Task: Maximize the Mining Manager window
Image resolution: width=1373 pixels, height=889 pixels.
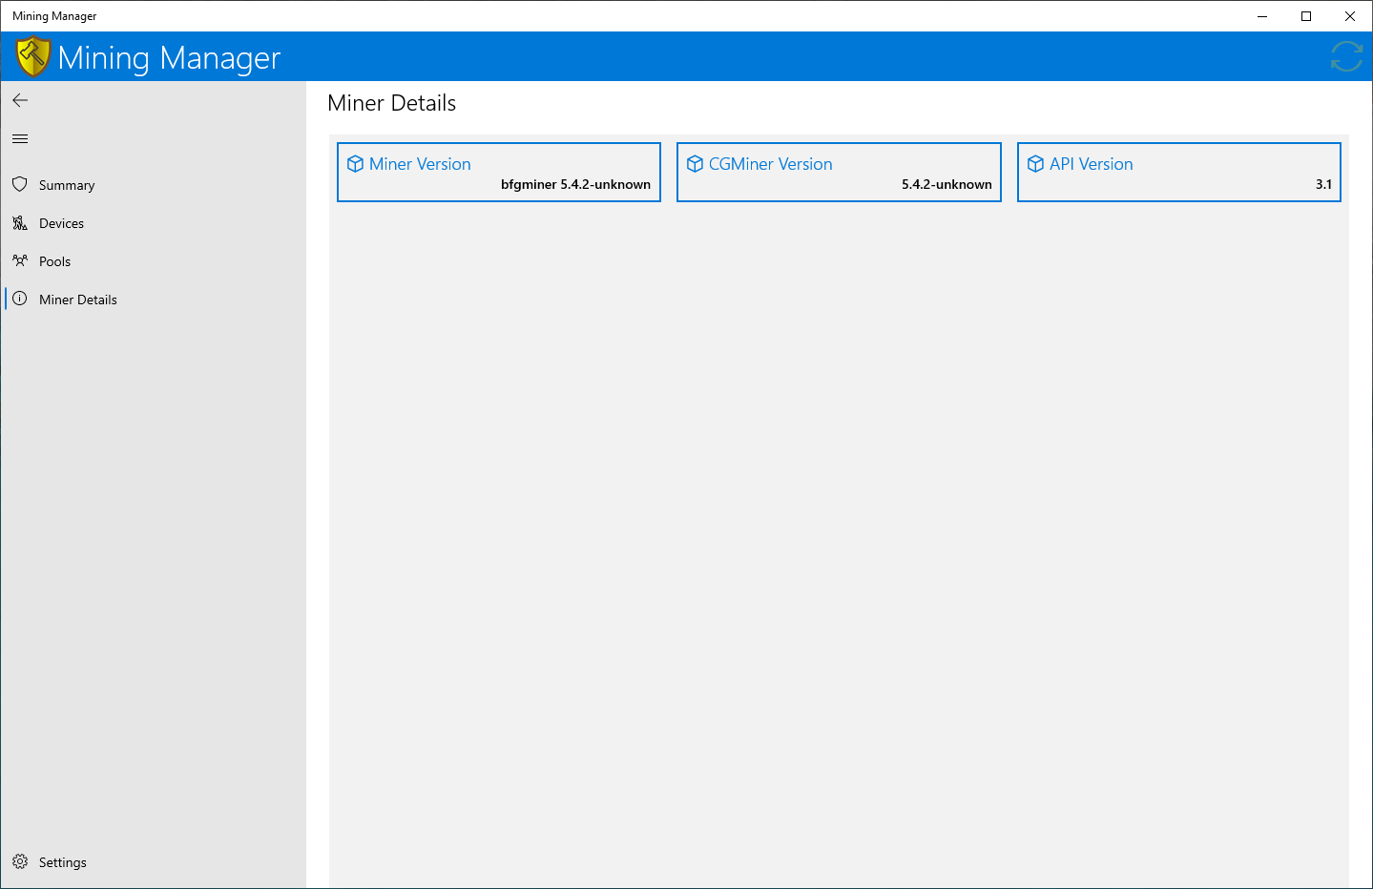Action: coord(1306,16)
